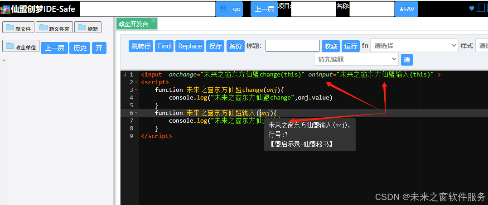This screenshot has width=488, height=205.
Task: Click the closing </script> tag
Action: coord(156,136)
